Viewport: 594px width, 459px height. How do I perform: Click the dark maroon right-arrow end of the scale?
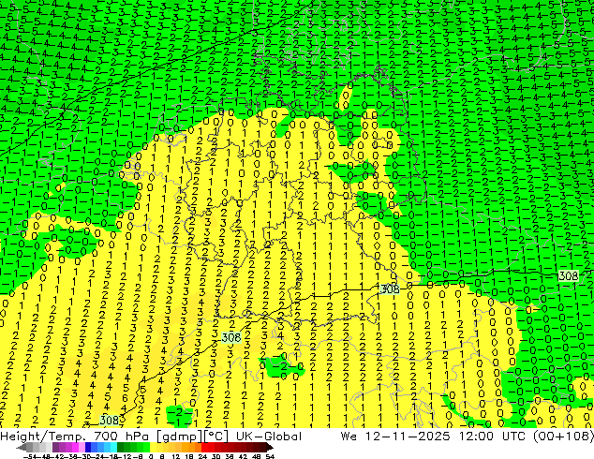(269, 448)
